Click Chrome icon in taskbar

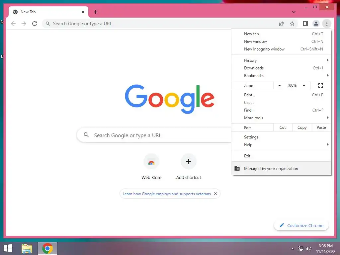tap(47, 248)
